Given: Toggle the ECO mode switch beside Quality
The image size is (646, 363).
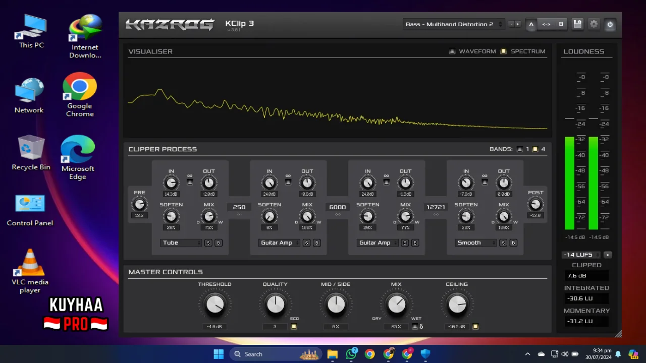Looking at the screenshot, I should coord(294,326).
